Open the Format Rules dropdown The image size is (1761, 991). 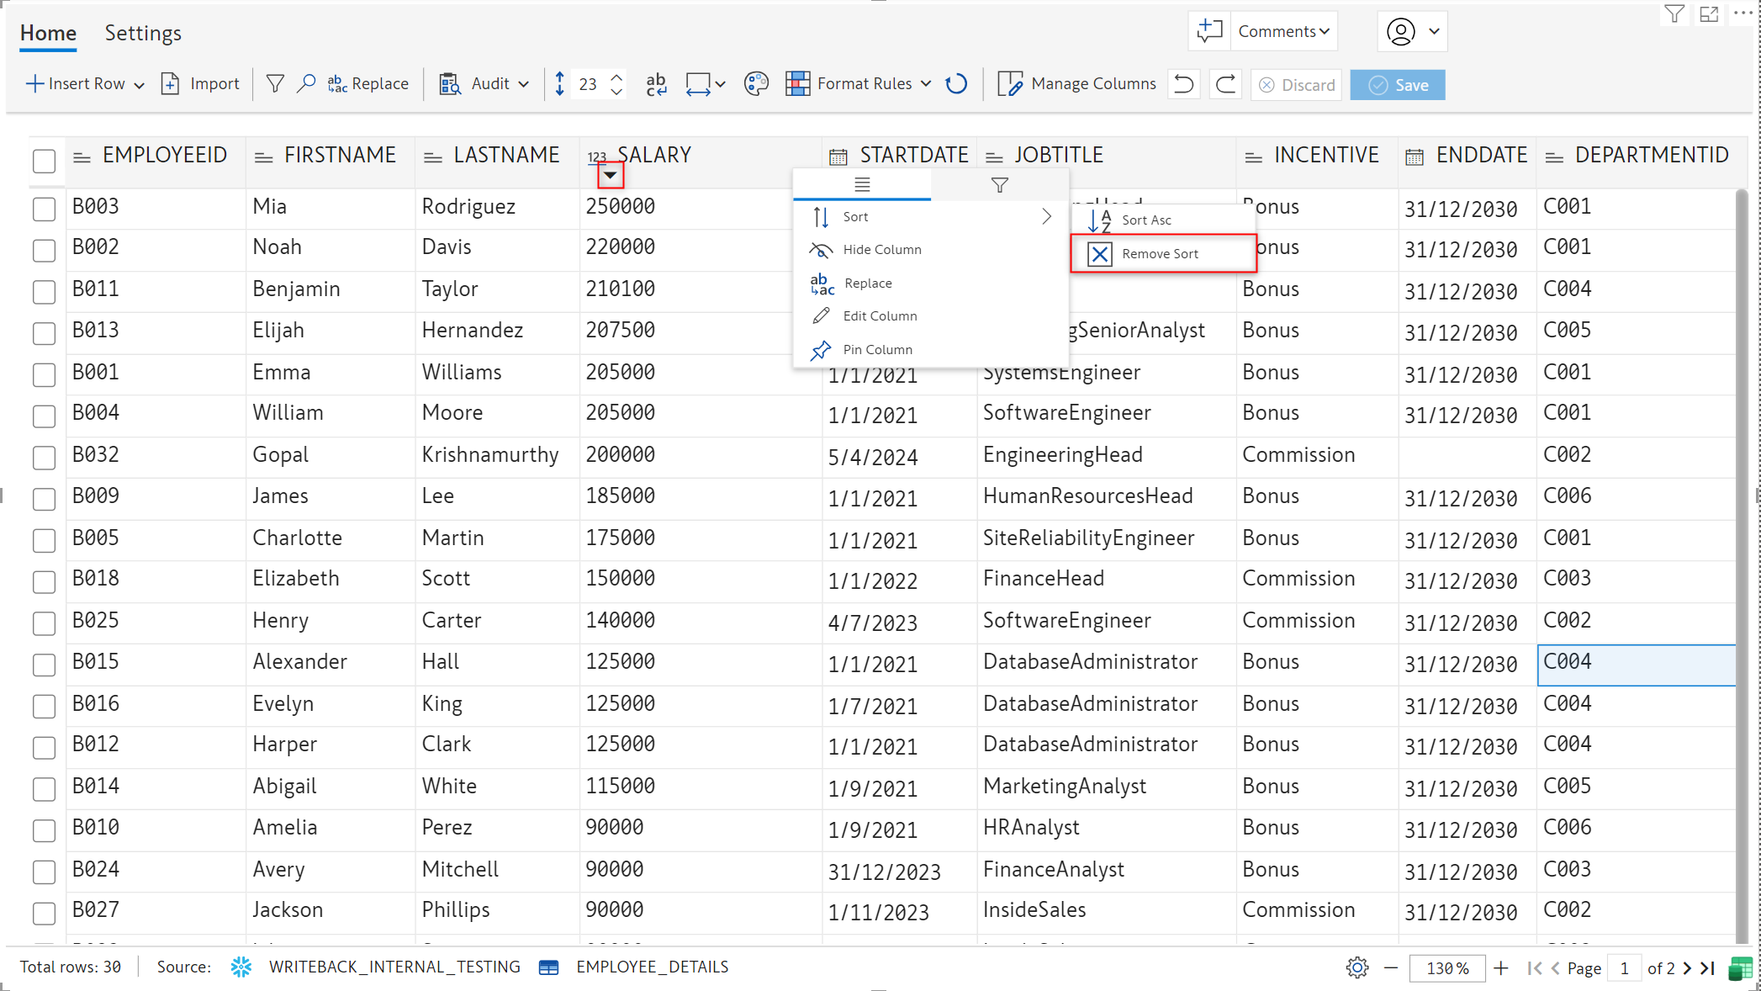pyautogui.click(x=926, y=84)
